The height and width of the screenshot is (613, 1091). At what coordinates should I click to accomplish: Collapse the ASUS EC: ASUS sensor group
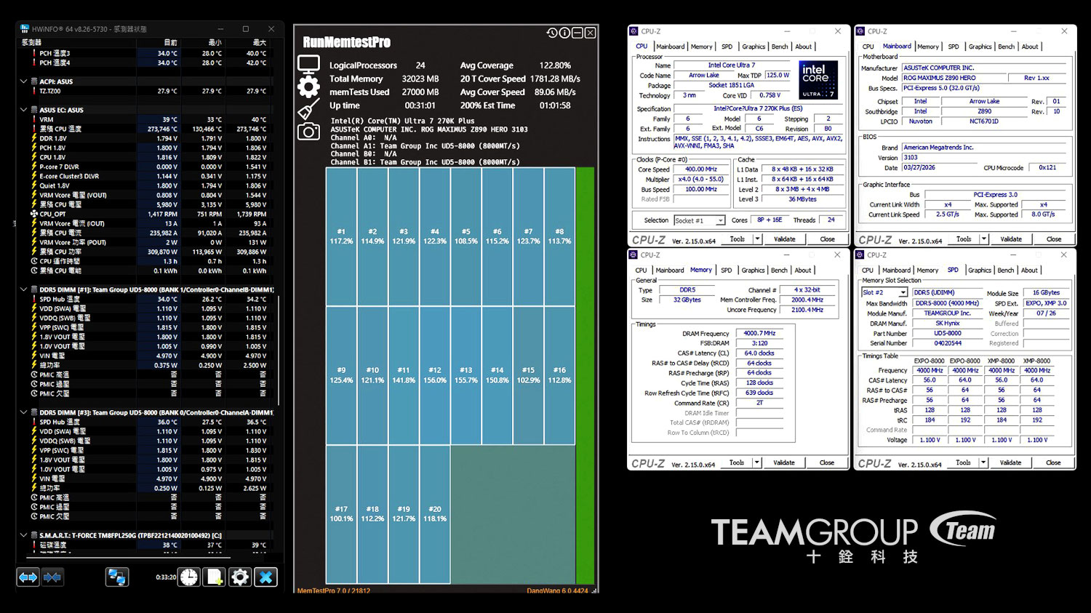pyautogui.click(x=24, y=110)
